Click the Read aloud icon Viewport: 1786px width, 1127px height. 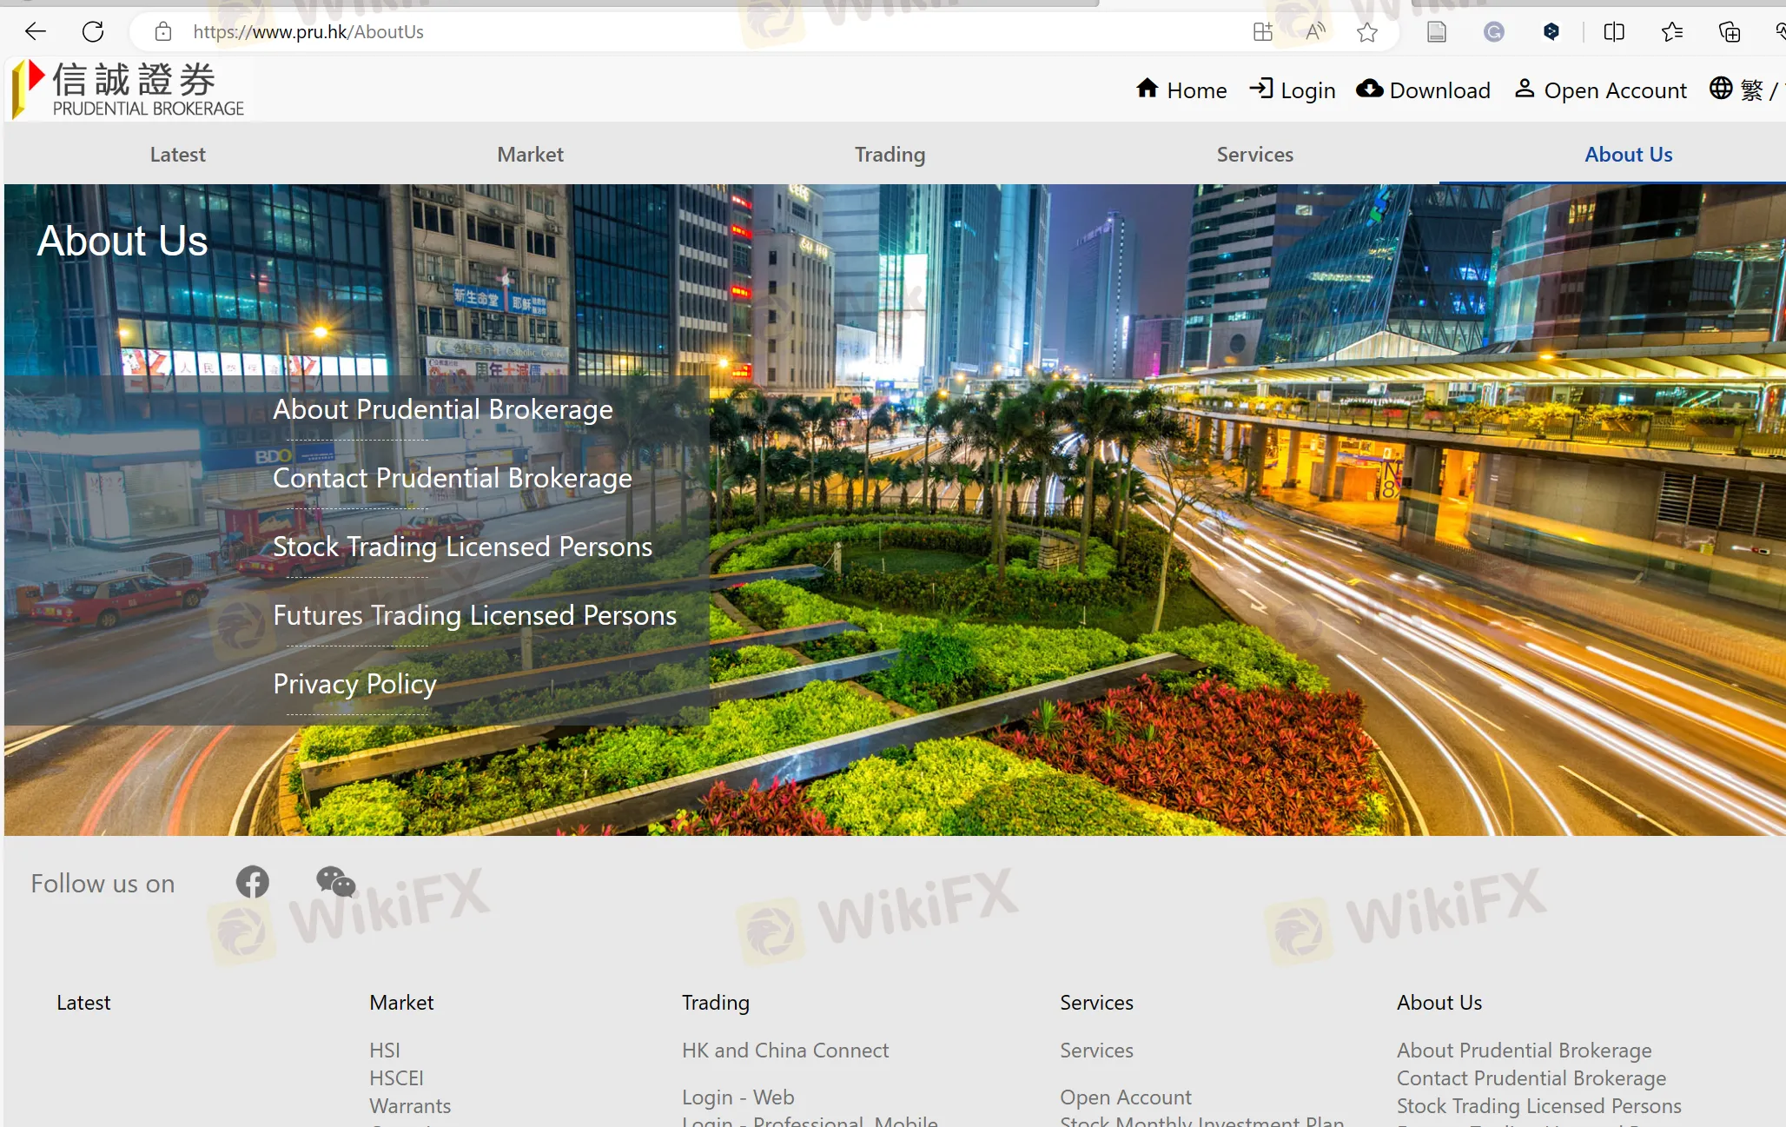pyautogui.click(x=1315, y=32)
